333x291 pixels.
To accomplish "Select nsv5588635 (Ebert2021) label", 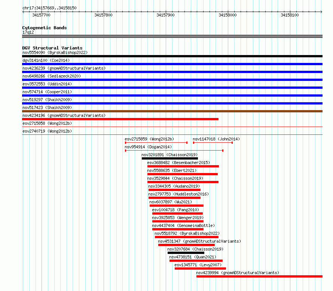I will click(172, 170).
